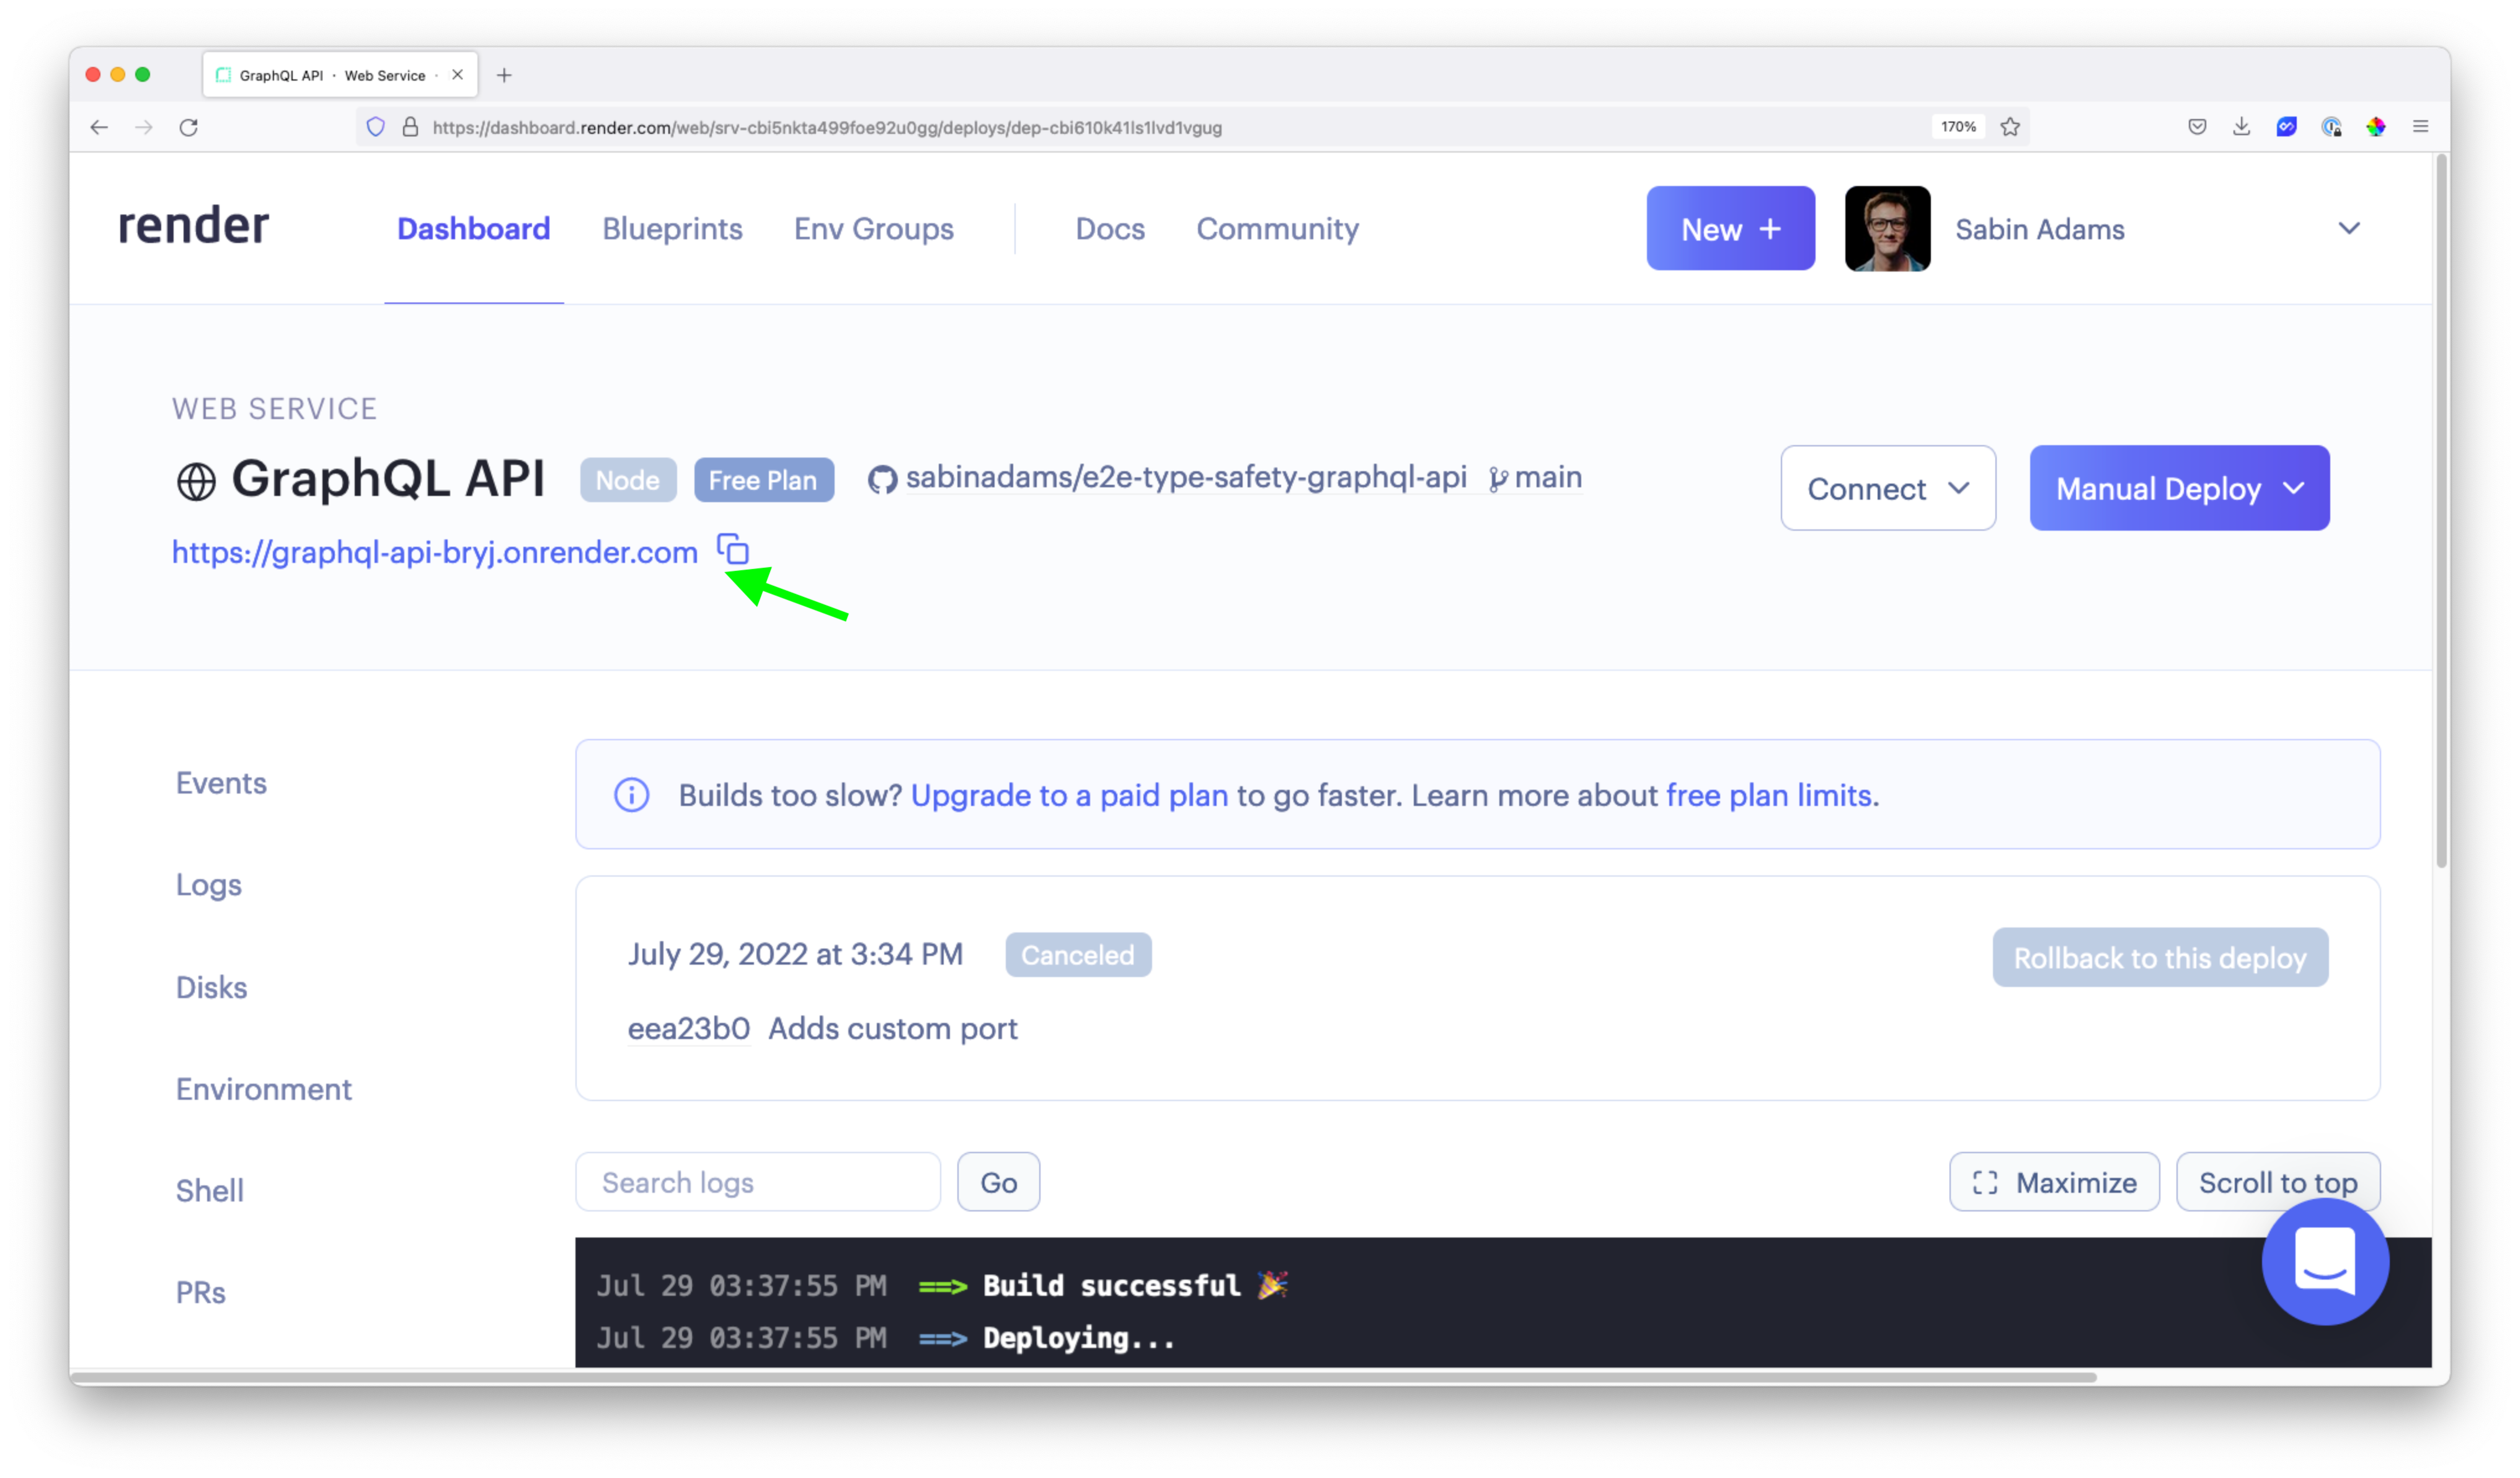This screenshot has height=1478, width=2520.
Task: Open the Env Groups tab
Action: tap(873, 229)
